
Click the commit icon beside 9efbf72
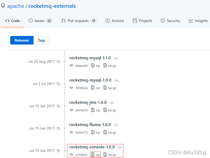pyautogui.click(x=71, y=132)
